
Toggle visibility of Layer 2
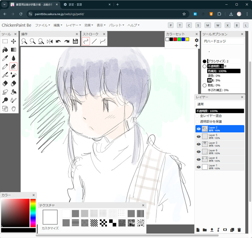point(199,129)
